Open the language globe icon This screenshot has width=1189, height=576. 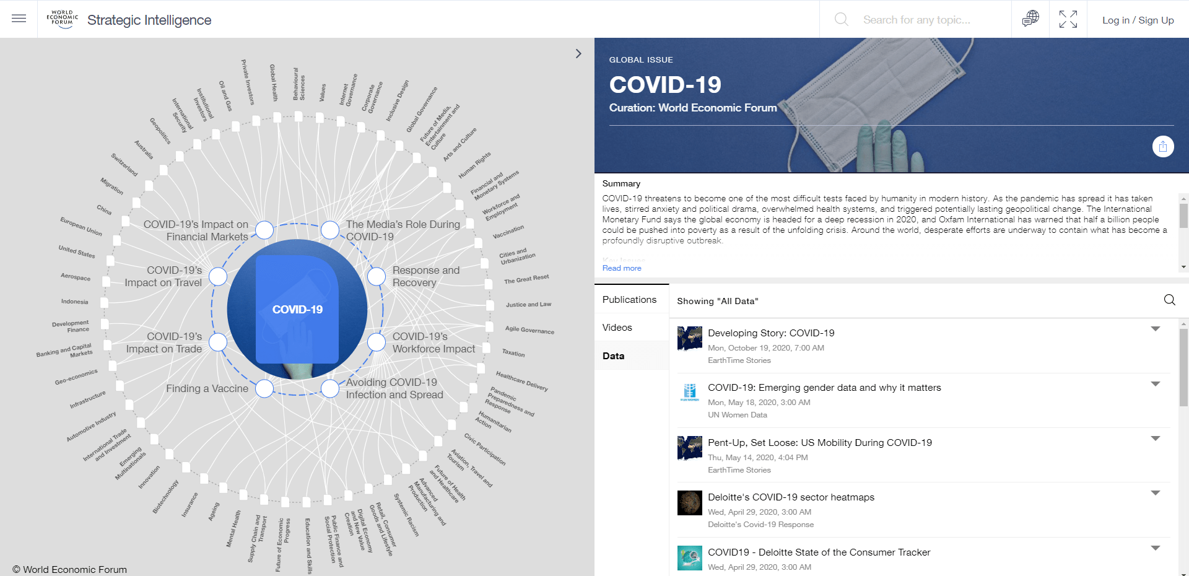pos(1030,19)
